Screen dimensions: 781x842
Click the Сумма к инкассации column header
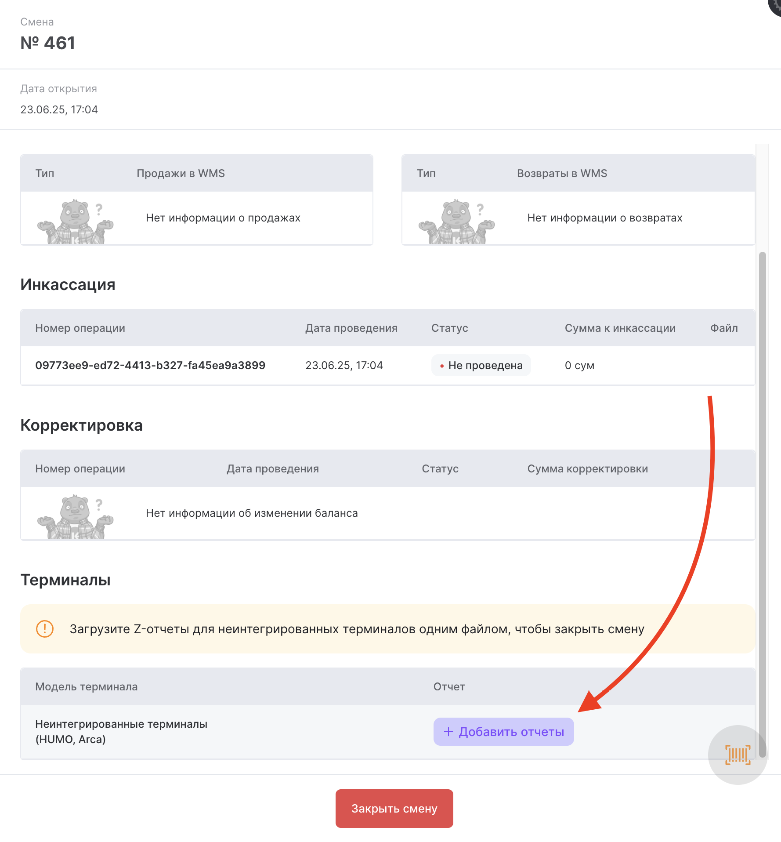tap(620, 328)
